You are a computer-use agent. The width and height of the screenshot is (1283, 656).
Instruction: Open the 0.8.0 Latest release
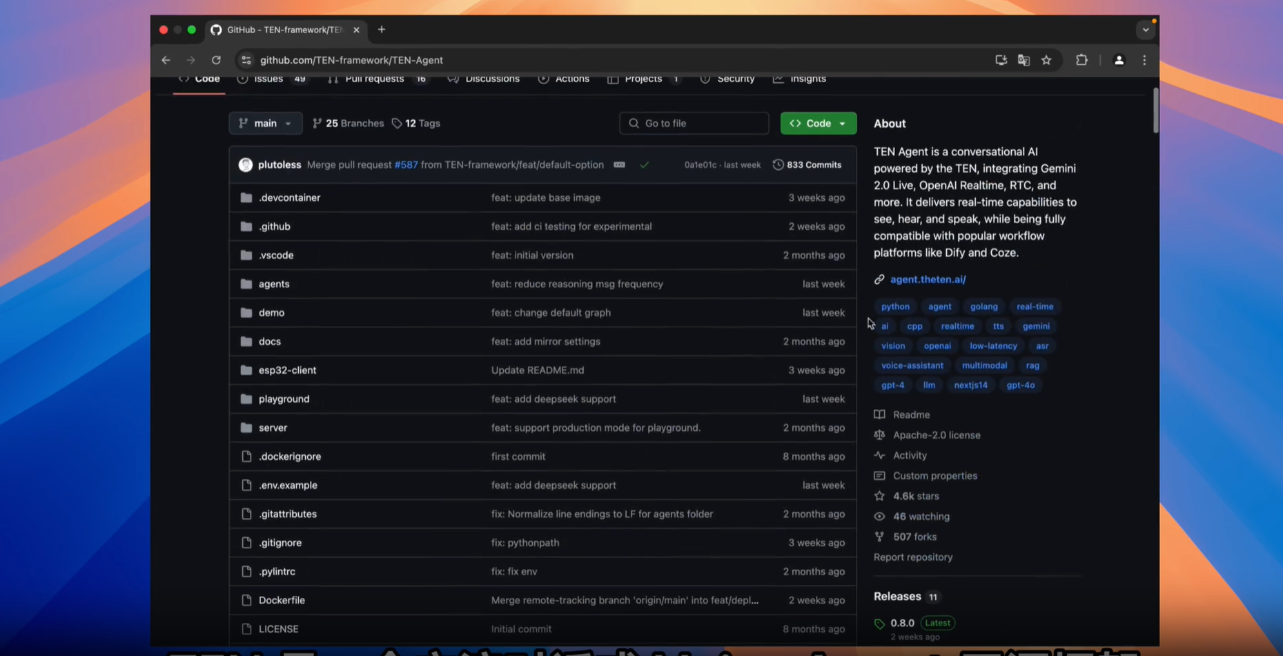[x=915, y=623]
